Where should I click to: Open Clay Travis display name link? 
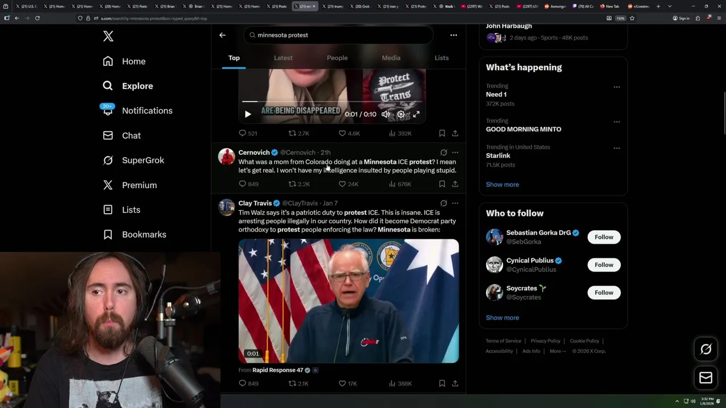255,203
